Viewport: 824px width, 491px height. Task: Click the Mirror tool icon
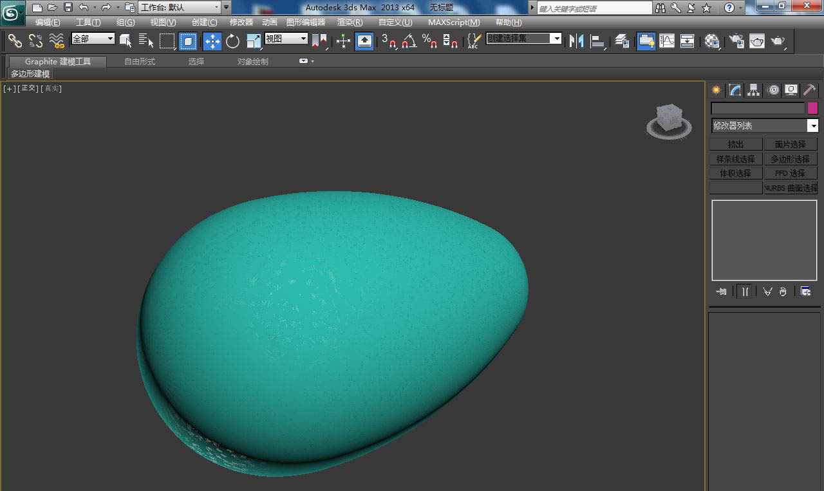click(x=577, y=41)
